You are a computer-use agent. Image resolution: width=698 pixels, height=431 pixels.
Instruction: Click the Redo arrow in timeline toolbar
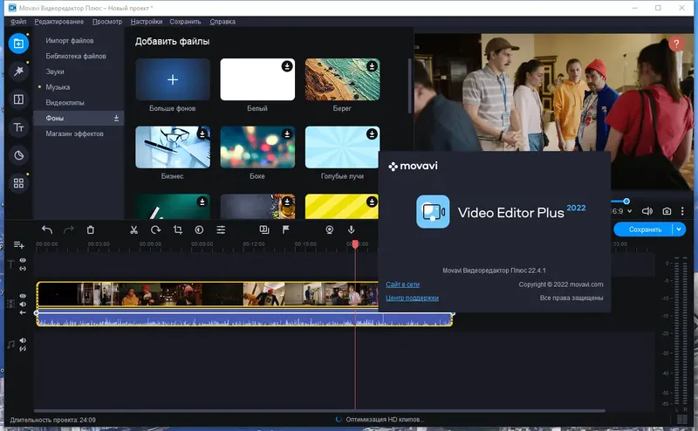click(x=69, y=229)
